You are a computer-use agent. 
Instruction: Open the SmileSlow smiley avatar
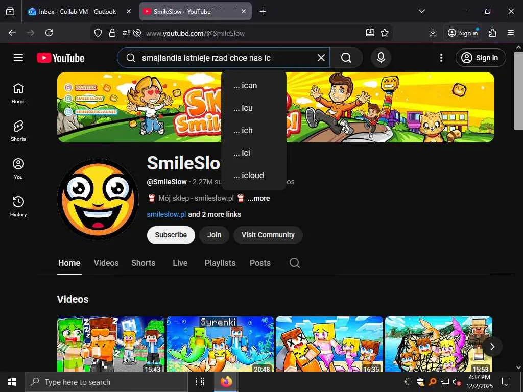tap(98, 199)
